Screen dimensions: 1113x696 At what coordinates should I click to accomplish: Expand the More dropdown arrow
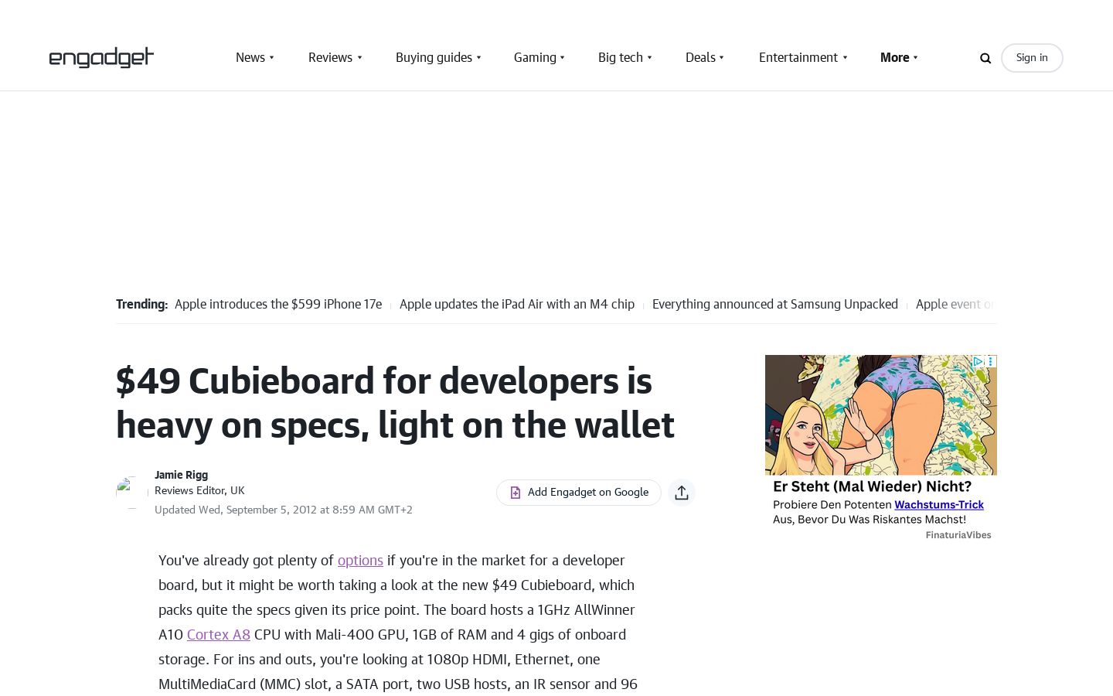pos(916,58)
